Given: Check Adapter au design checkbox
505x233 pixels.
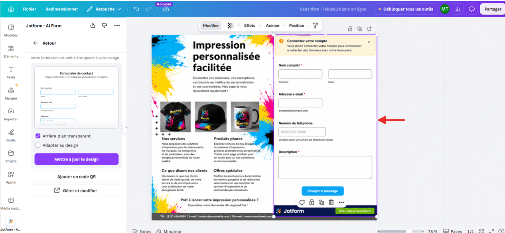Looking at the screenshot, I should 38,145.
